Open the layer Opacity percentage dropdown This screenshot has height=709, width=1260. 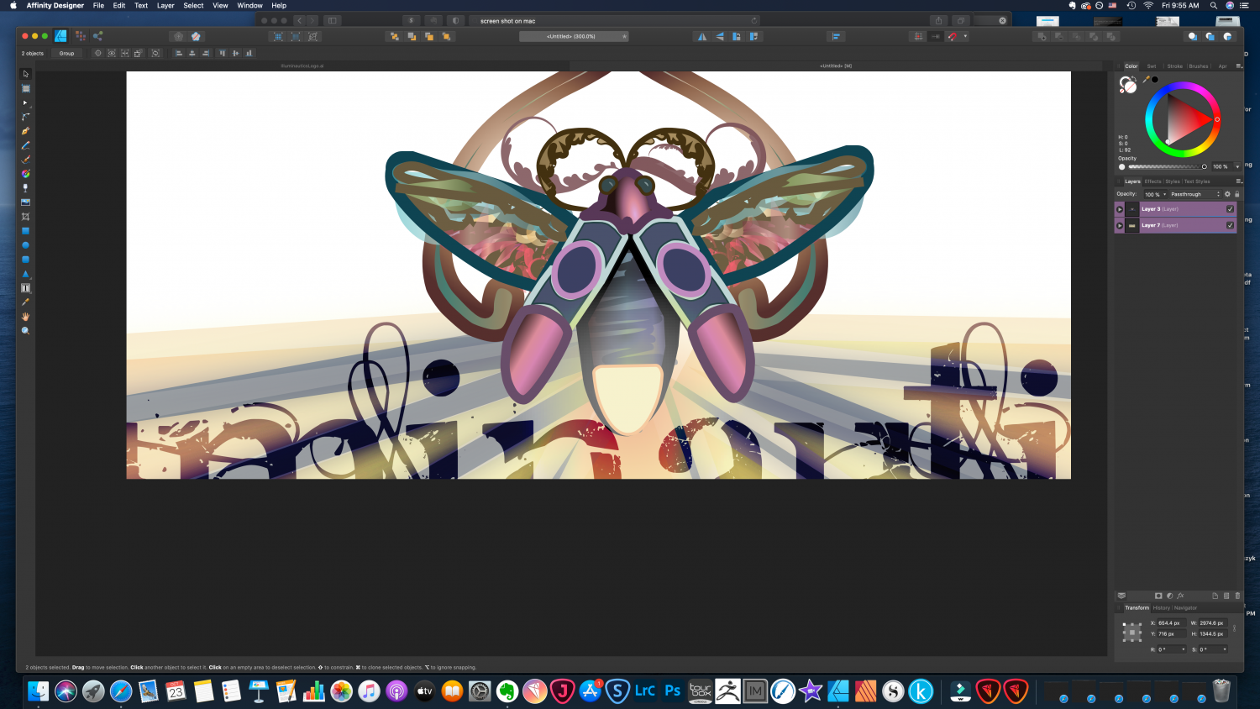coord(1164,194)
